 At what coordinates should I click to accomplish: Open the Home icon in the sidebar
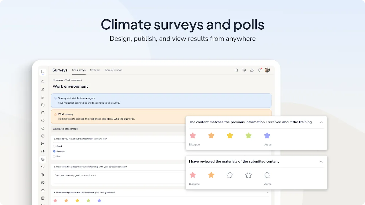click(43, 81)
